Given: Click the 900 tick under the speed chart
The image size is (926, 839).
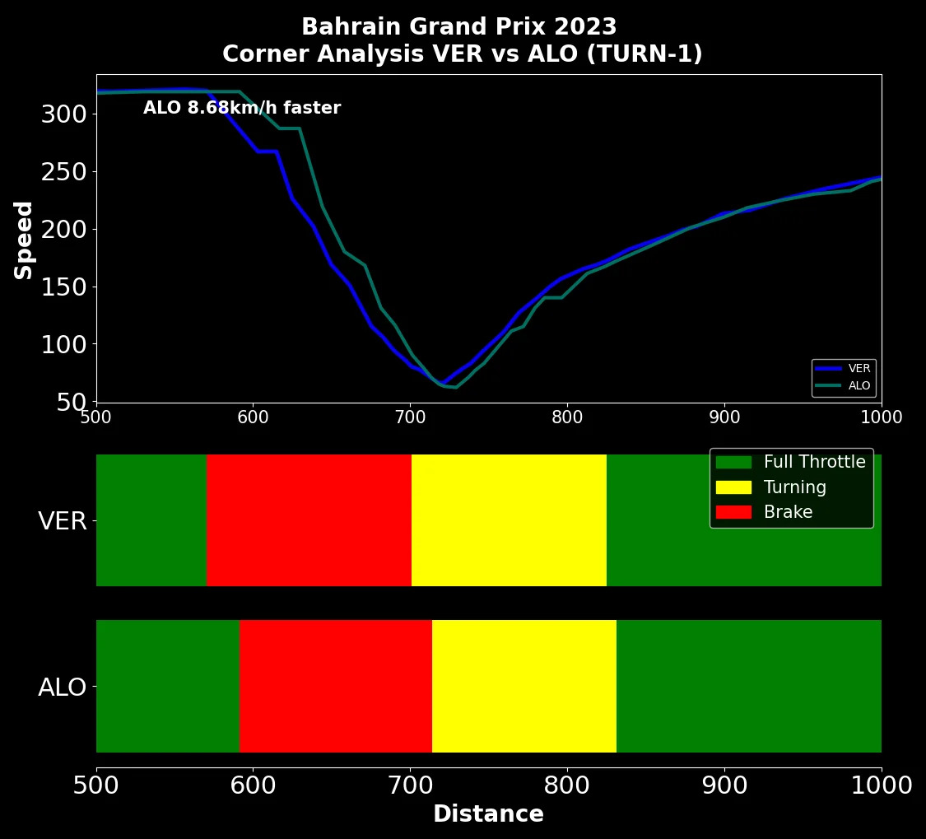Looking at the screenshot, I should (724, 417).
